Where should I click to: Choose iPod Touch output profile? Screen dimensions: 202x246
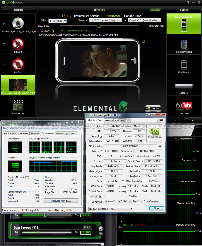pos(184,65)
